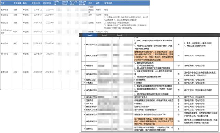220x133 pixels.
Task: Open the Sheet3 tab
Action: pos(119,35)
